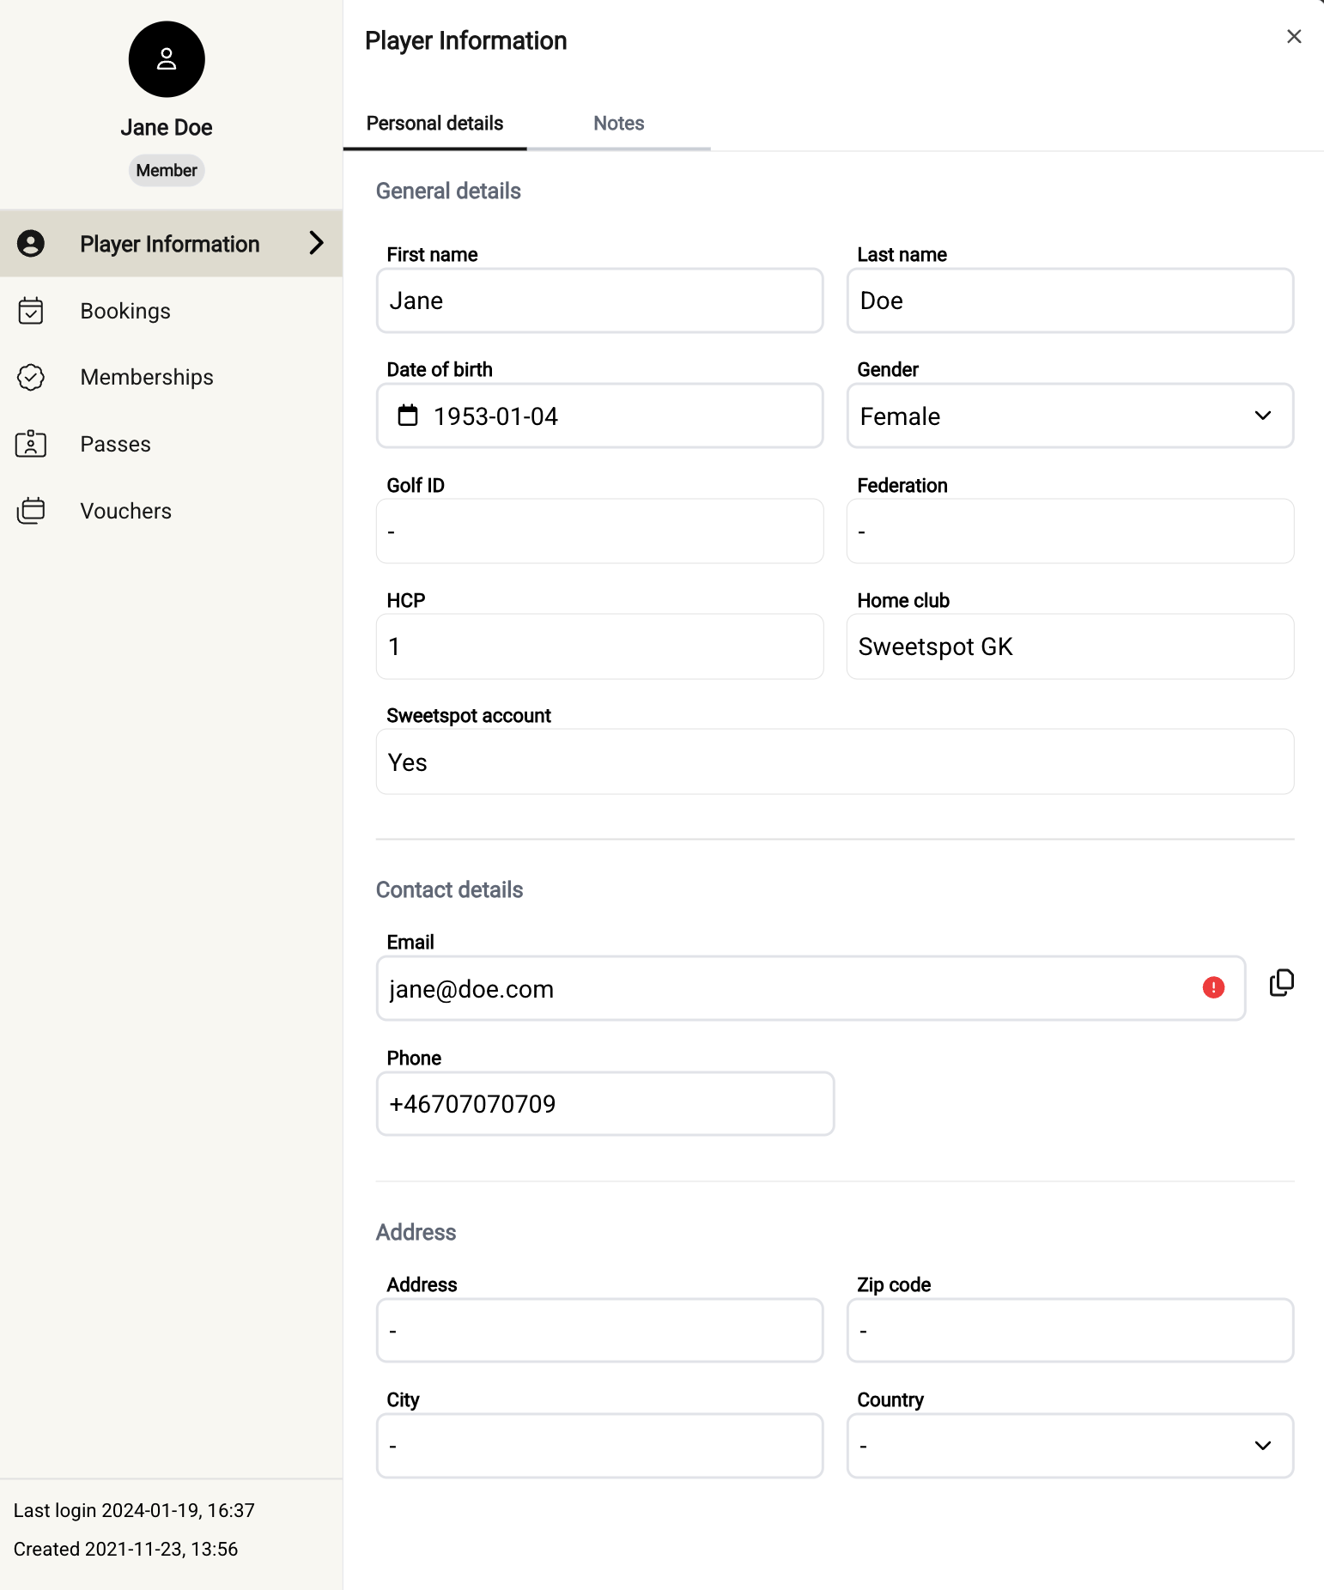Viewport: 1324px width, 1590px height.
Task: Click the copy email icon
Action: [1281, 983]
